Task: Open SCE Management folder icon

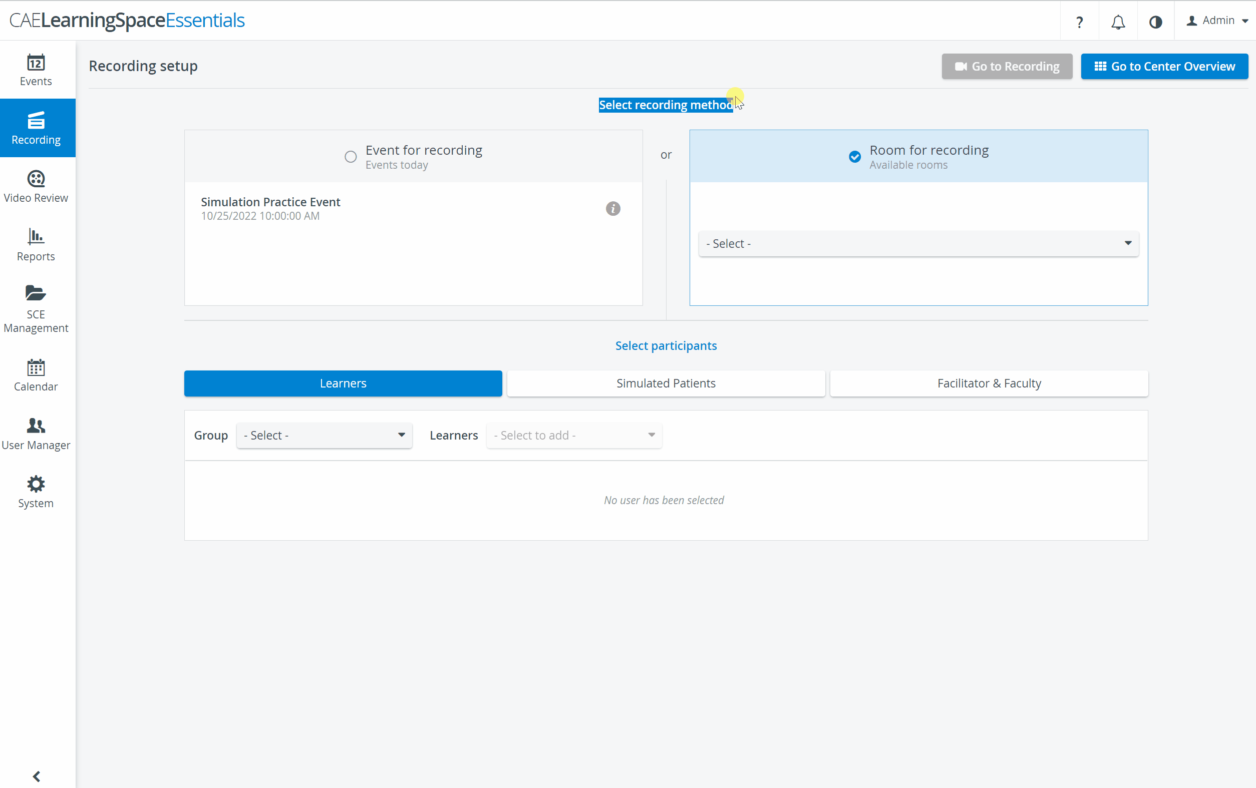Action: click(x=36, y=293)
